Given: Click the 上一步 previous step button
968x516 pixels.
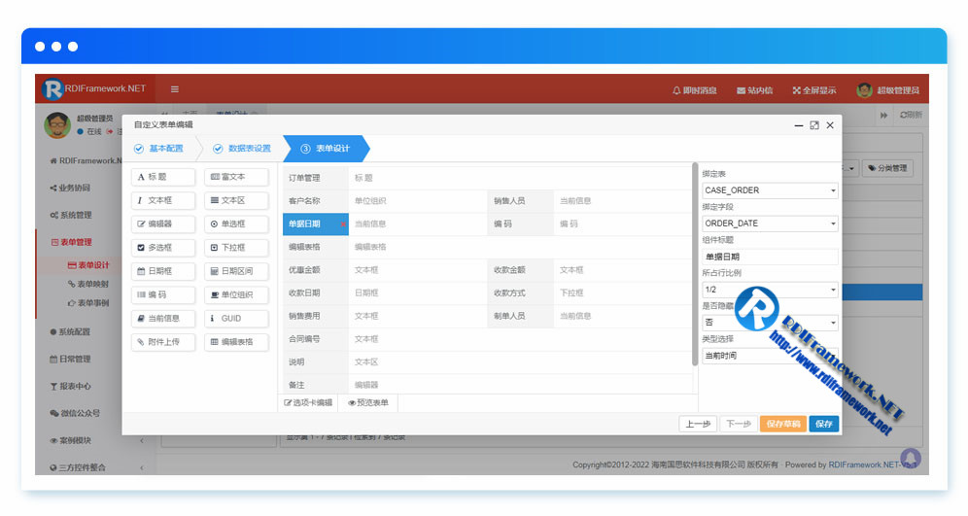Looking at the screenshot, I should (698, 424).
